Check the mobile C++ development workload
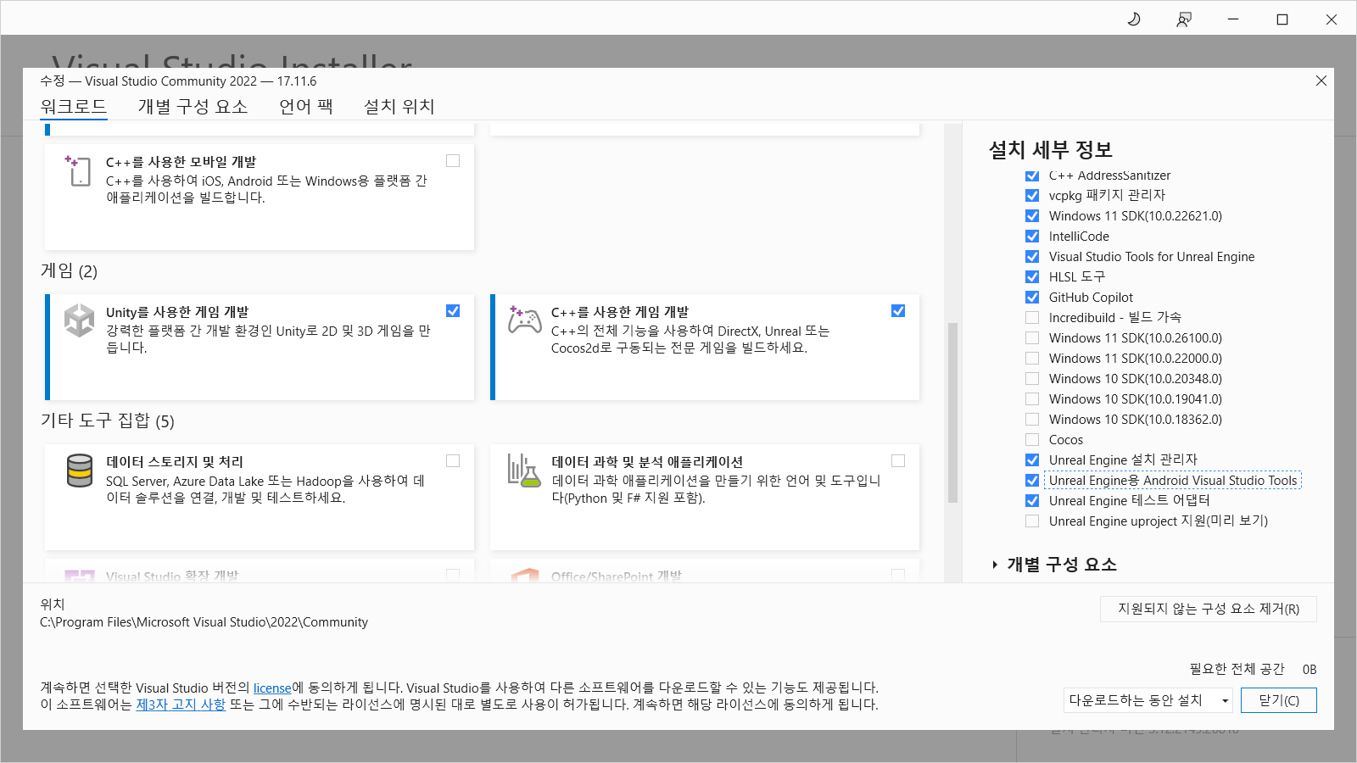The image size is (1357, 763). pos(453,161)
